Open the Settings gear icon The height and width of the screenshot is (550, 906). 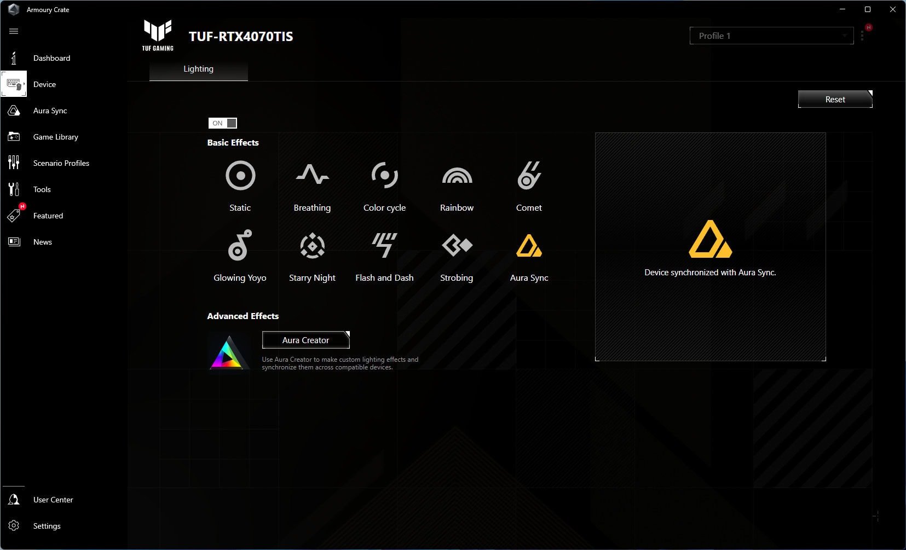14,526
